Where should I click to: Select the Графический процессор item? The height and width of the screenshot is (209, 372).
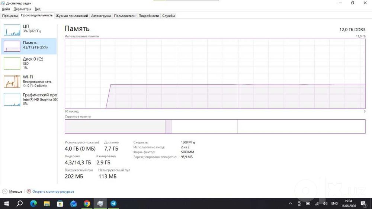[x=29, y=99]
